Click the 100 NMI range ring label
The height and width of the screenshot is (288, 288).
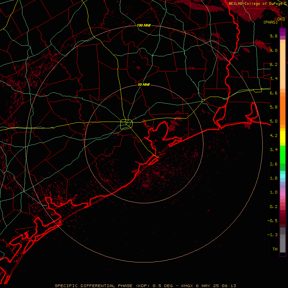144,25
